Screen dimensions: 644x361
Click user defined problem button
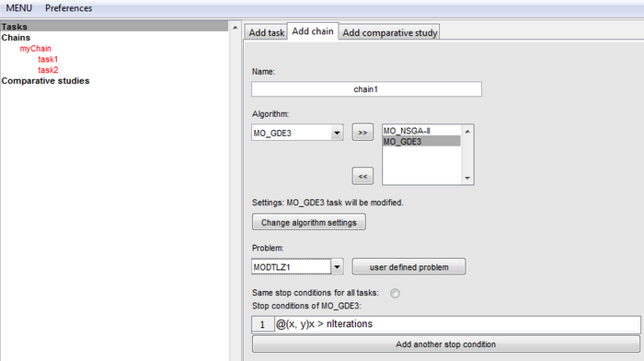point(408,267)
